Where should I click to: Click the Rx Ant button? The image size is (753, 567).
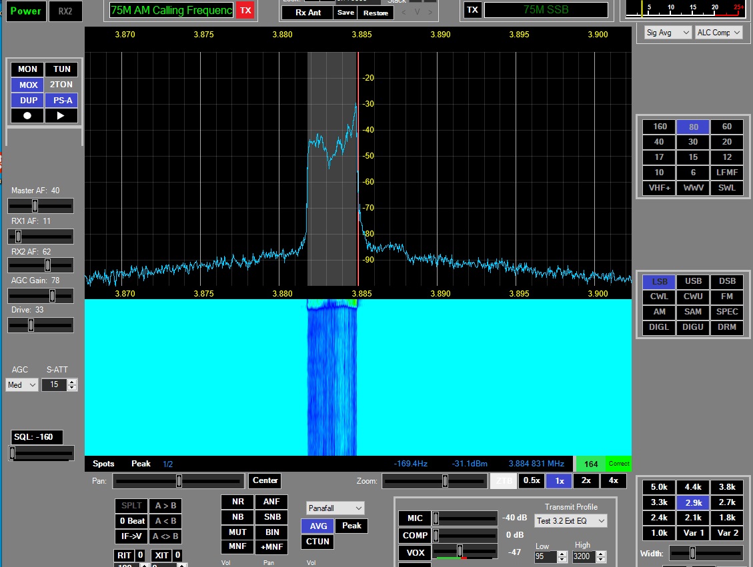point(308,13)
